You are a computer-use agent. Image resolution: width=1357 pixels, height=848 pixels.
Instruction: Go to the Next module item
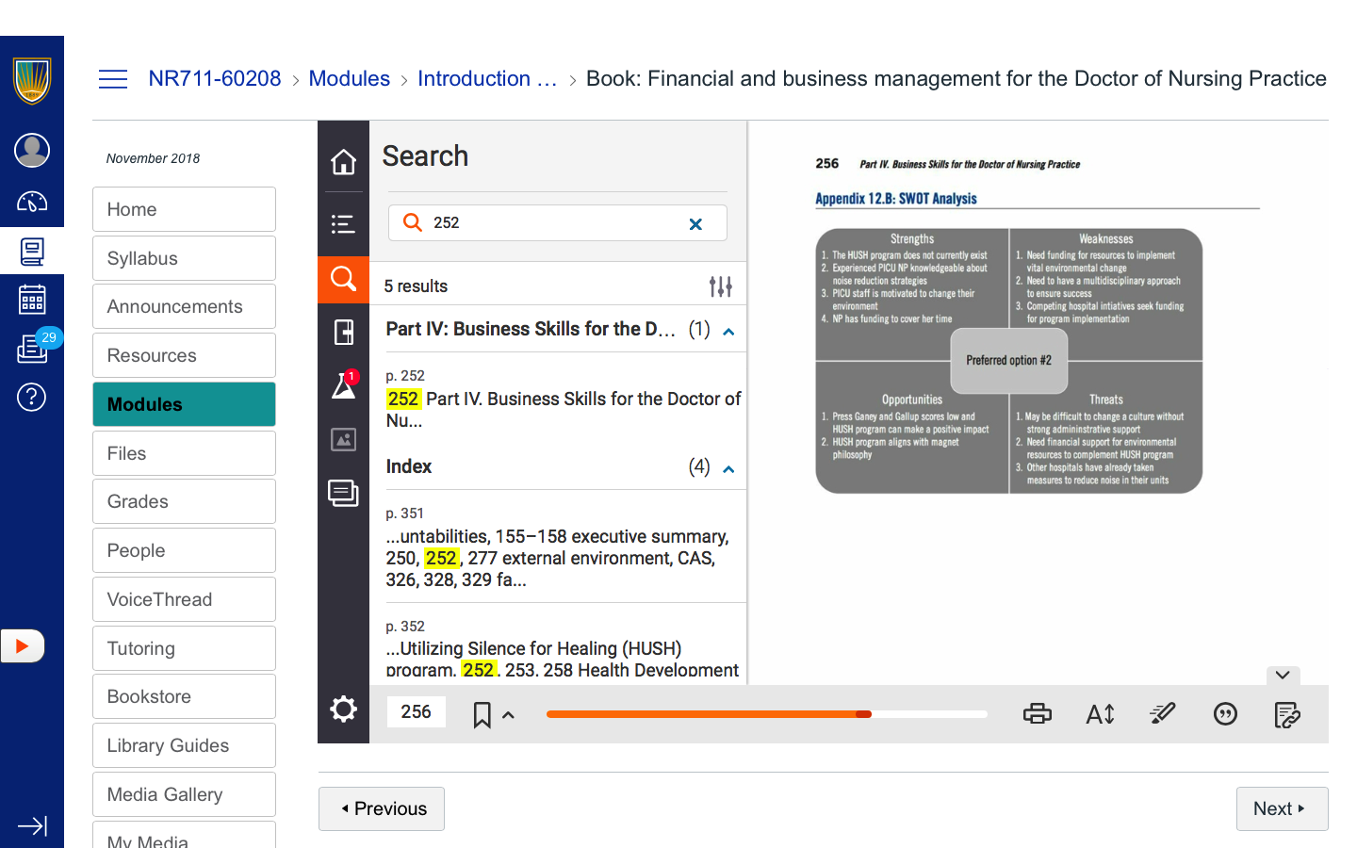tap(1281, 808)
